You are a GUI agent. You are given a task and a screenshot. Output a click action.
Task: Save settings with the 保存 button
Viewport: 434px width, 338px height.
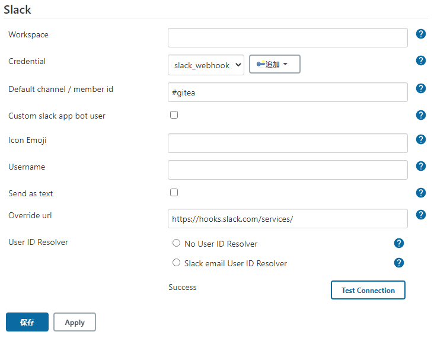tap(27, 323)
